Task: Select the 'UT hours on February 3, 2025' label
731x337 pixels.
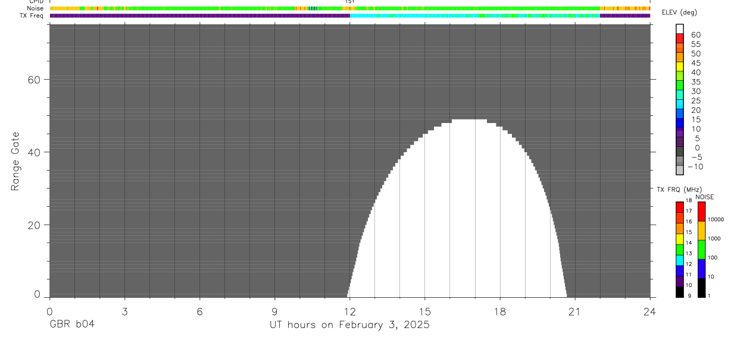Action: coord(349,325)
